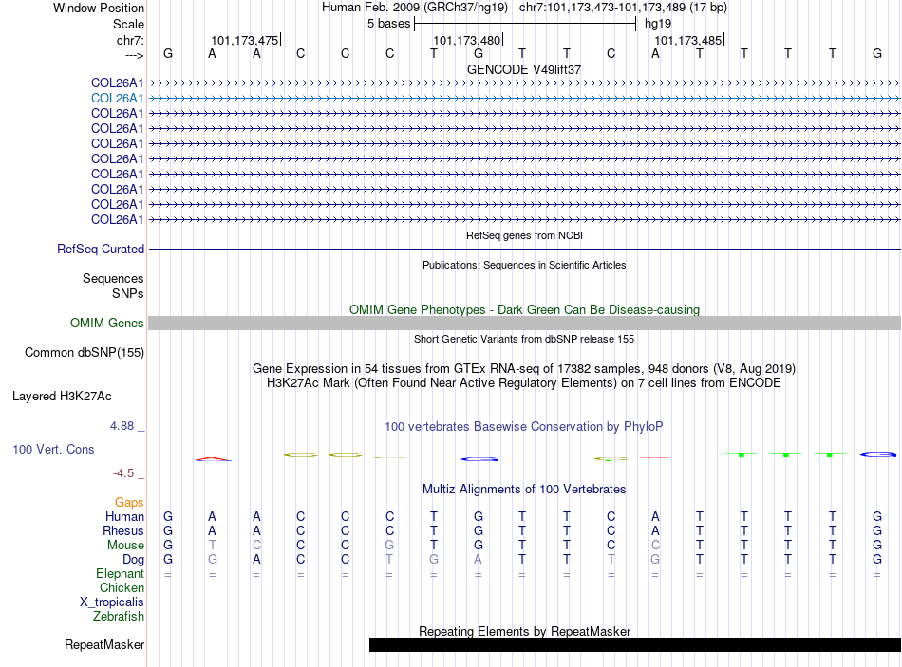Viewport: 902px width, 667px height.
Task: Open "Short Genetic Variants from dbSNP release 155"
Action: [x=524, y=340]
